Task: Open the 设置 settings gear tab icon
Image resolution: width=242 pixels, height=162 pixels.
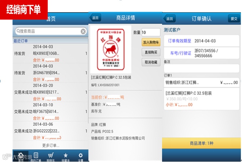Action: [x=81, y=156]
